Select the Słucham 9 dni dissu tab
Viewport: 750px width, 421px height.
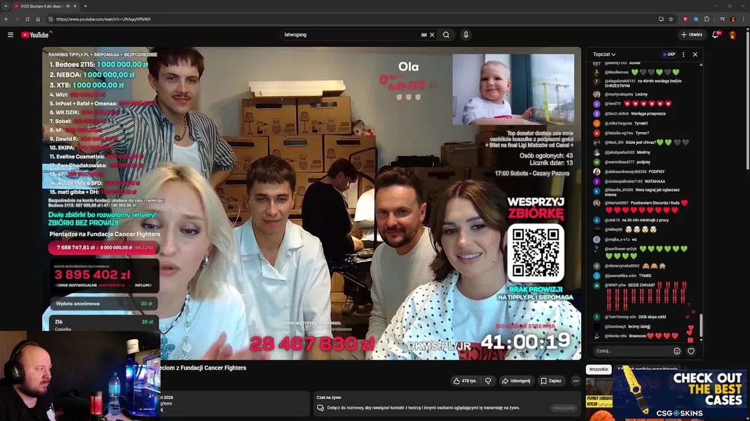pyautogui.click(x=41, y=6)
